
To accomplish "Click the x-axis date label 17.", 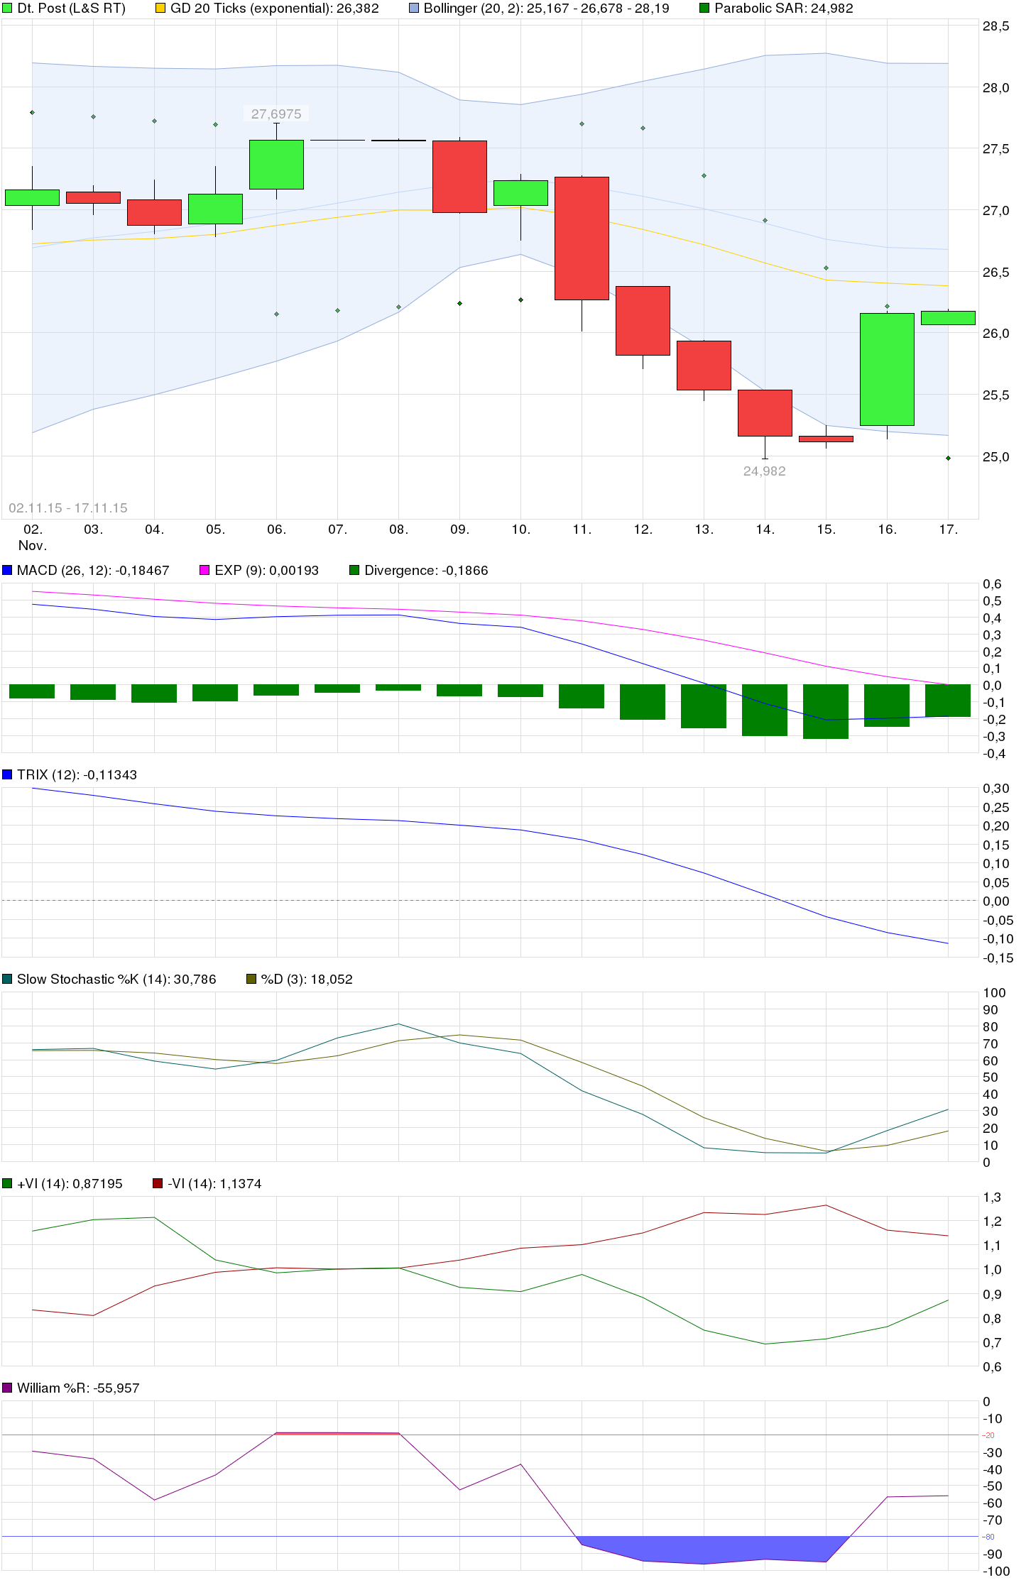I will (x=948, y=529).
